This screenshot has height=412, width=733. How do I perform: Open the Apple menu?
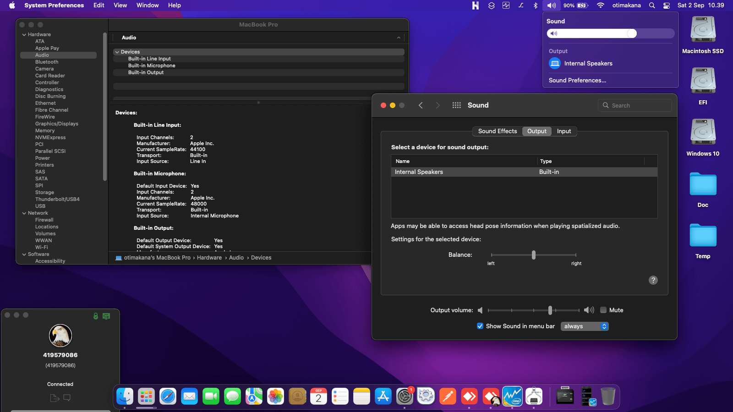pyautogui.click(x=12, y=5)
